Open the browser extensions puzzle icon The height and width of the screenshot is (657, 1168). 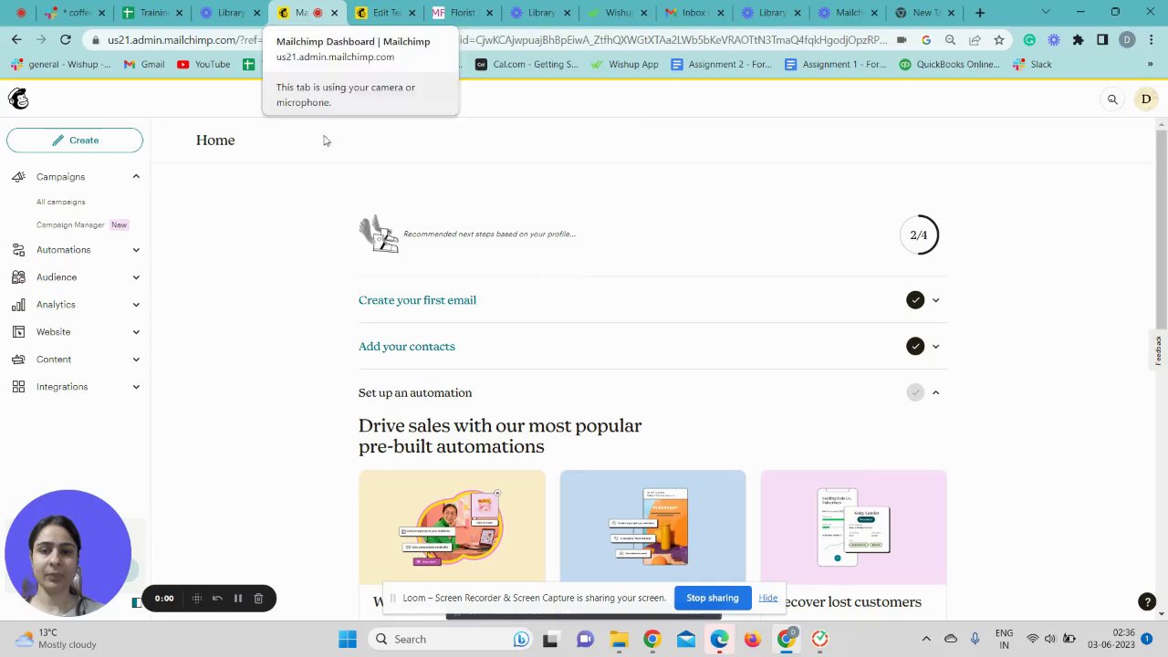click(x=1078, y=40)
